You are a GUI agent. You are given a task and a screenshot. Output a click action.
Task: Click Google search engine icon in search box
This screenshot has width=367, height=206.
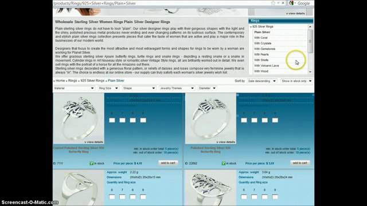point(291,3)
